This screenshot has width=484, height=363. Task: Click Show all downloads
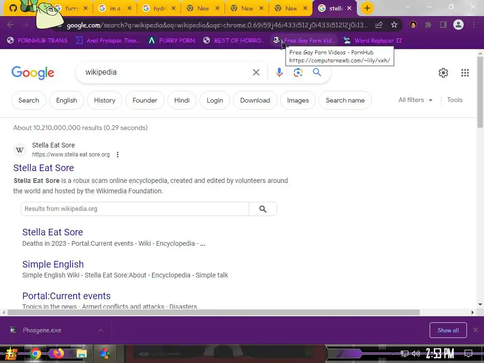pyautogui.click(x=448, y=330)
